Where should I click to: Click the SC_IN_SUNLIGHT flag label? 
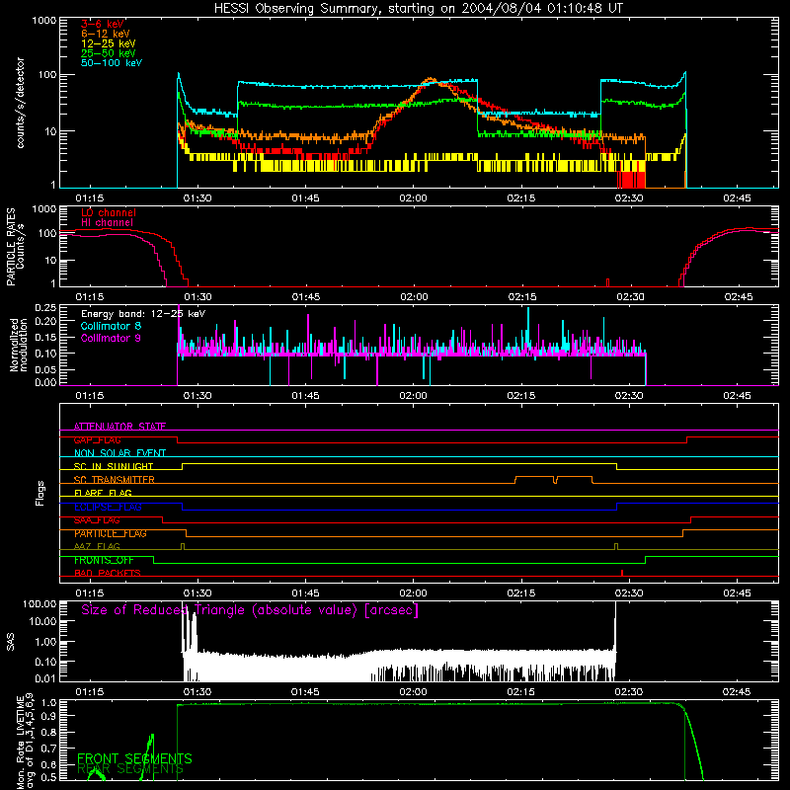tap(114, 466)
